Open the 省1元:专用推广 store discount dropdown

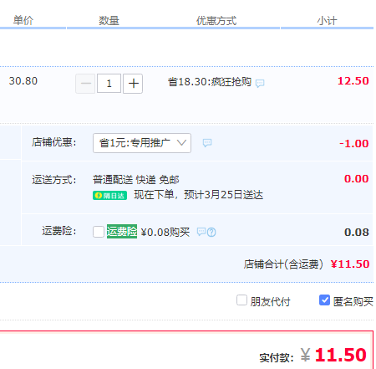click(x=142, y=143)
